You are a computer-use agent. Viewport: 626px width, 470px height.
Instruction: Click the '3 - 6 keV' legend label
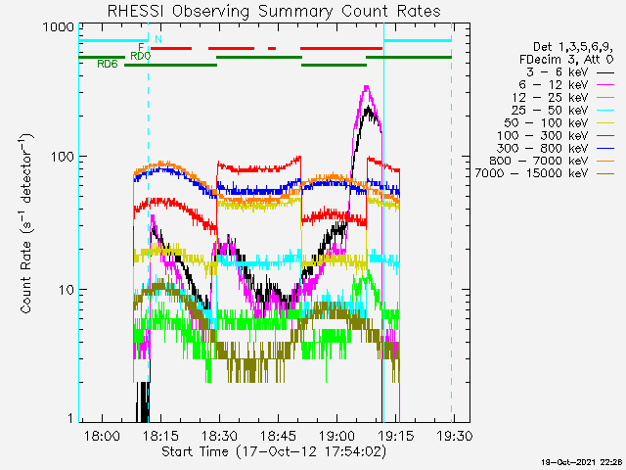[557, 72]
